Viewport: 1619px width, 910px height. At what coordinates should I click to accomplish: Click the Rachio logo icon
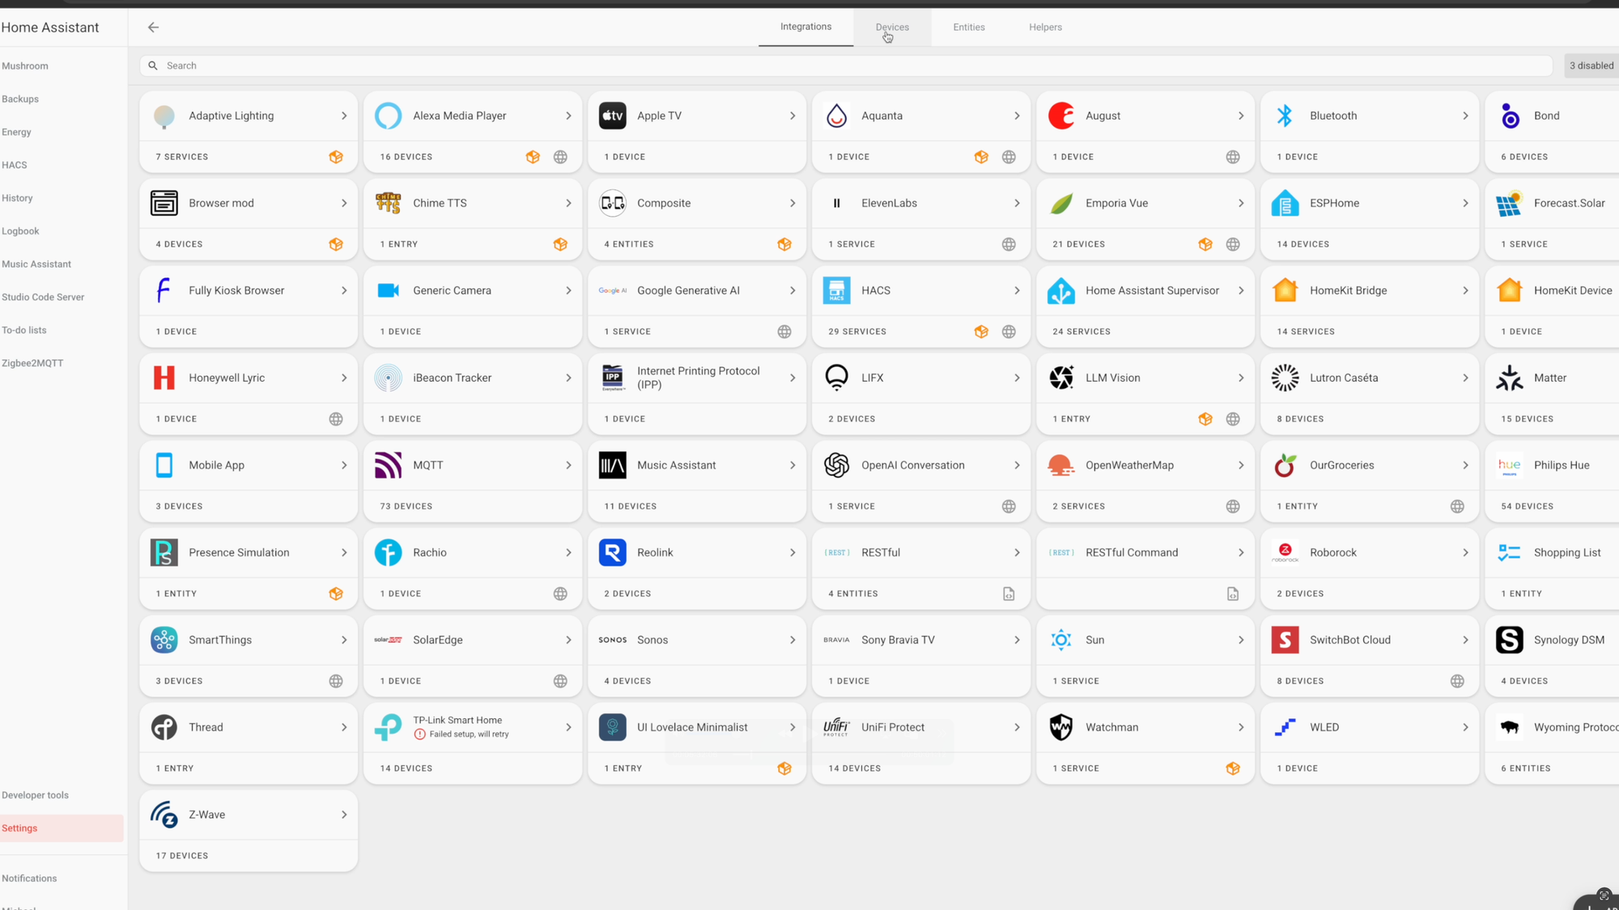(x=389, y=552)
